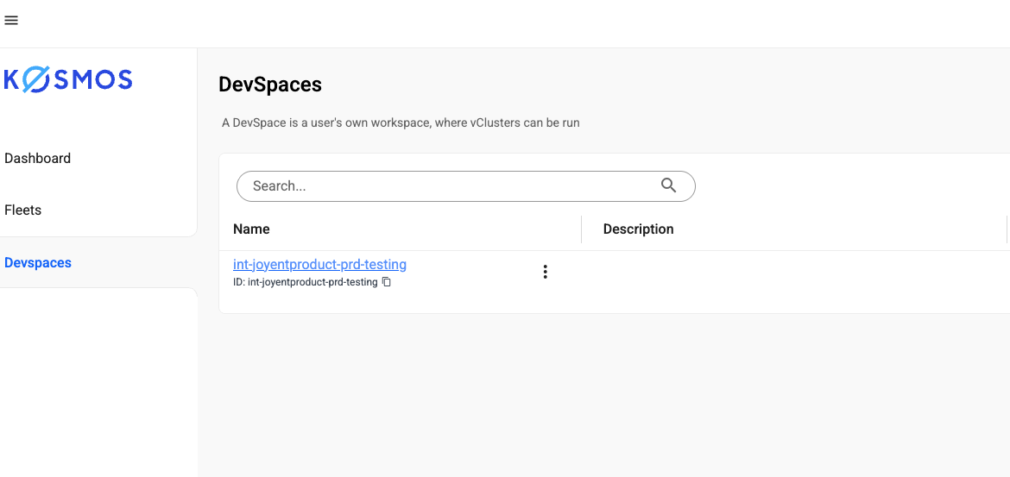Screen dimensions: 1010x477
Task: Focus the Search... input field
Action: click(465, 186)
